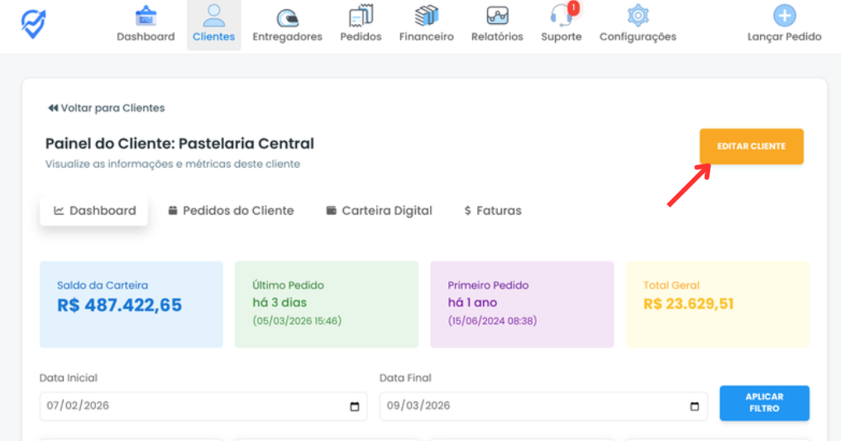Image resolution: width=841 pixels, height=441 pixels.
Task: Follow the Voltar para Clientes link
Action: [x=107, y=108]
